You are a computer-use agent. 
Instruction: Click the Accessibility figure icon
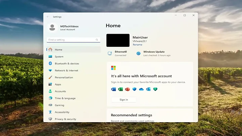50,112
